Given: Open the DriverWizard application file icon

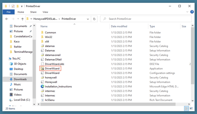Looking at the screenshot, I should point(42,68).
